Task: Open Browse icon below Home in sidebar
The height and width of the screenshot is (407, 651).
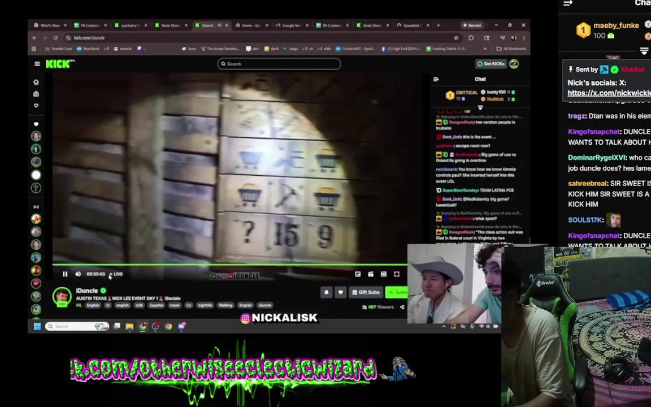Action: pyautogui.click(x=36, y=94)
